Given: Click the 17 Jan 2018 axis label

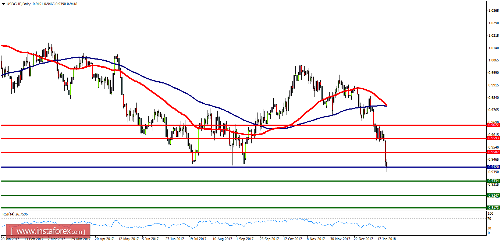Looking at the screenshot, I should [387, 239].
